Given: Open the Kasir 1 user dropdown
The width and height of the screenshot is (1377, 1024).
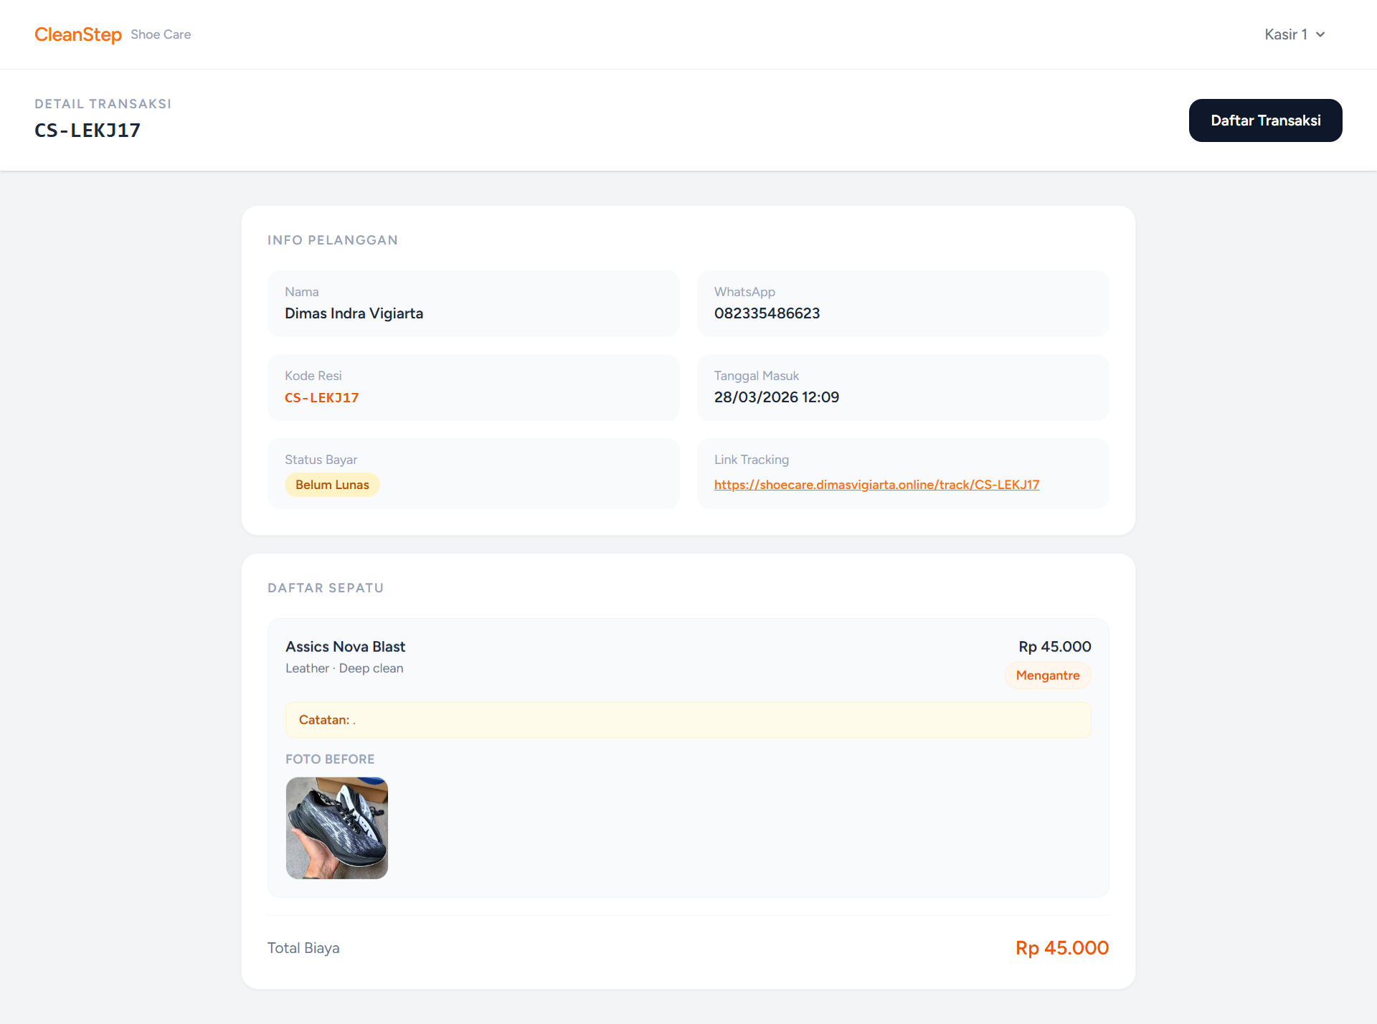Looking at the screenshot, I should pos(1295,34).
